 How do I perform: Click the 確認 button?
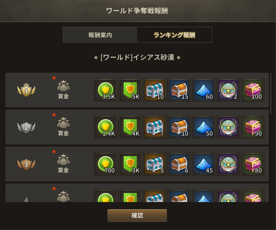pos(137,216)
